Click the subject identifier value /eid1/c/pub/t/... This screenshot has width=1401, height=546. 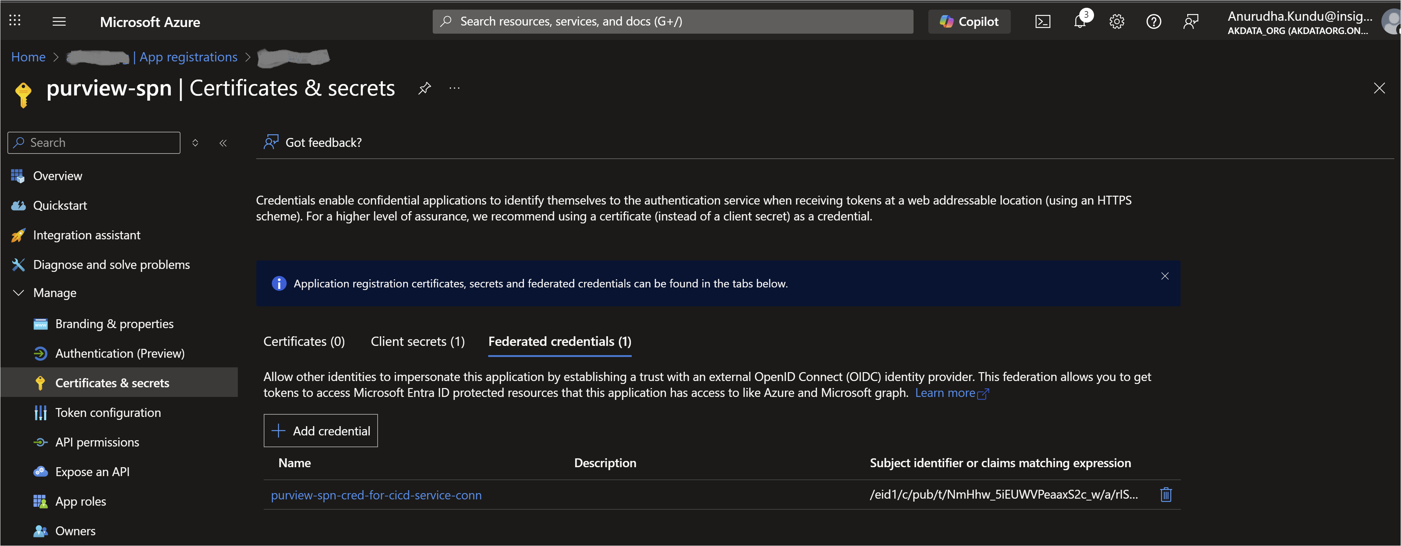point(1003,494)
